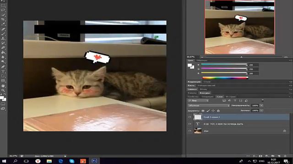Select the Brush tool

(x=3, y=34)
